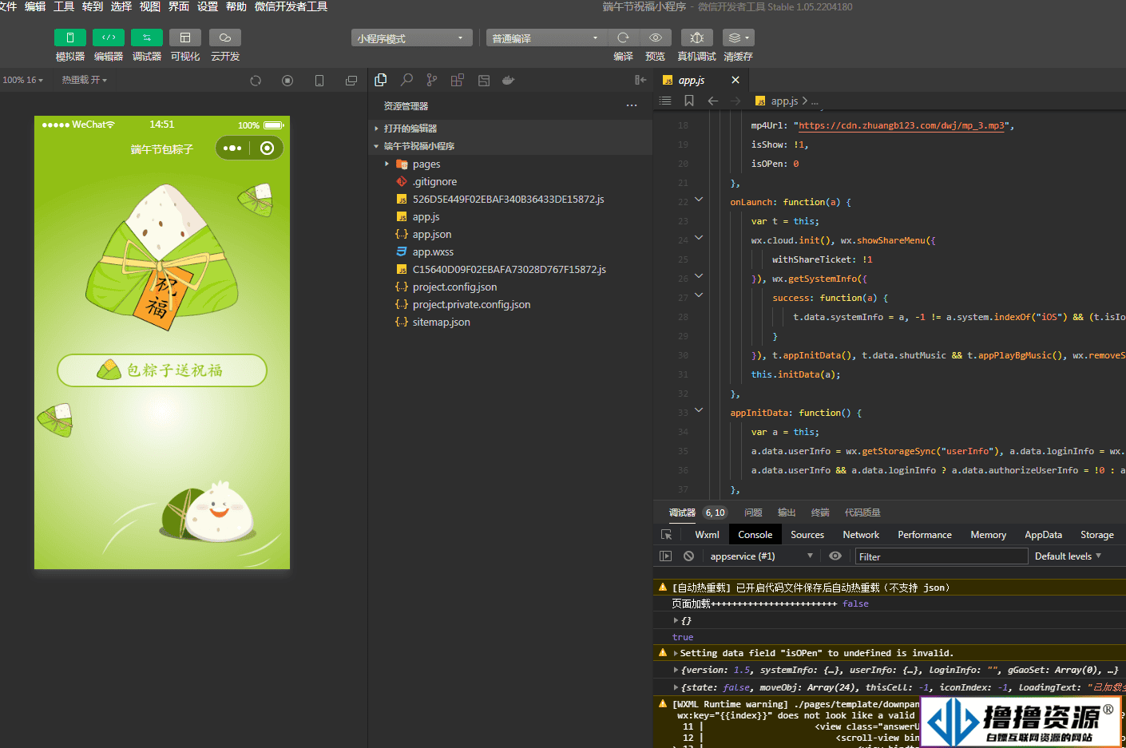The width and height of the screenshot is (1126, 748).
Task: Open the Explorer files icon
Action: tap(381, 80)
